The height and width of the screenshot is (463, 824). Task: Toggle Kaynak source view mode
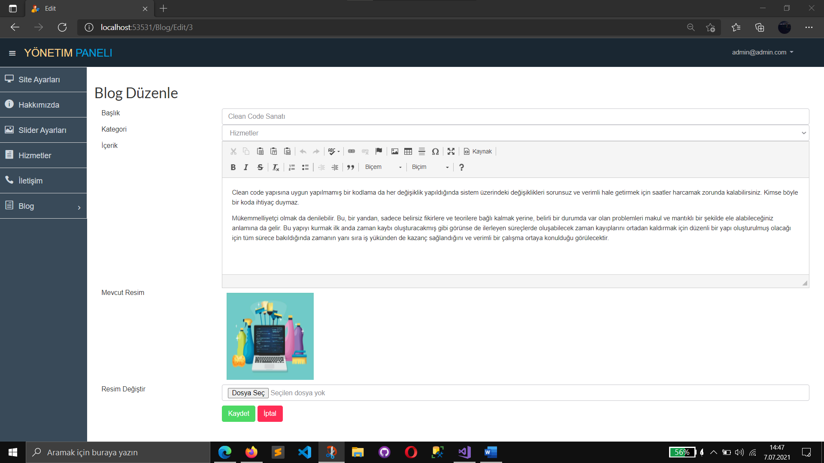(478, 151)
